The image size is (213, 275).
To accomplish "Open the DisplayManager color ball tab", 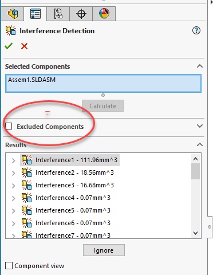I will 104,14.
